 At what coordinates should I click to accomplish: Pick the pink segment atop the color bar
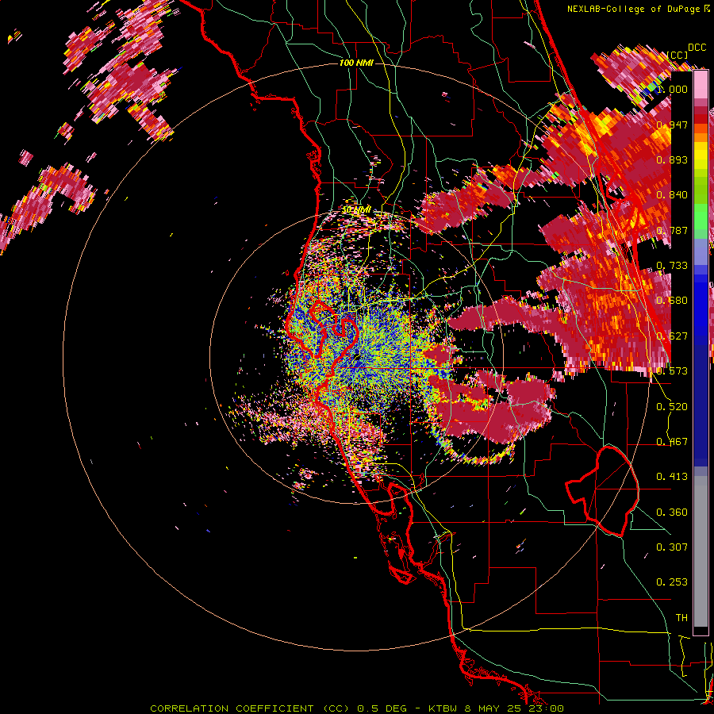701,84
